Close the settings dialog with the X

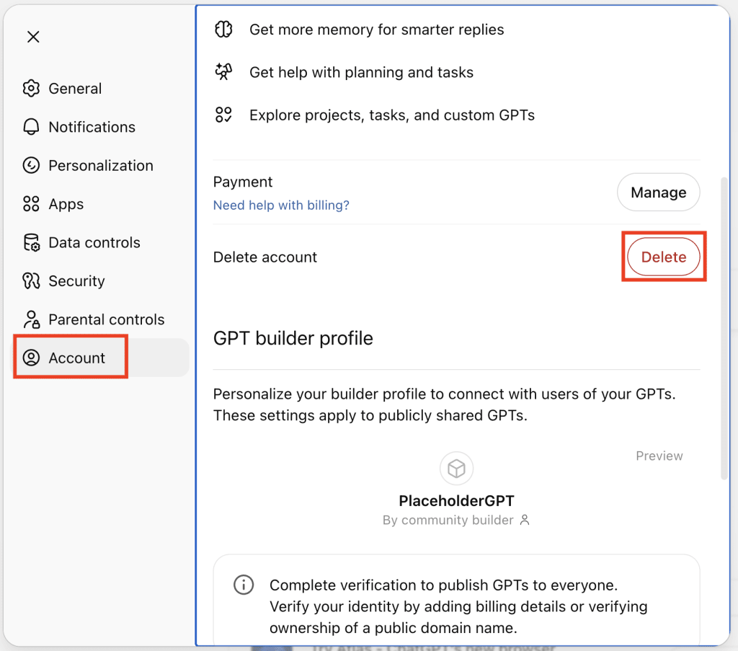pyautogui.click(x=33, y=37)
